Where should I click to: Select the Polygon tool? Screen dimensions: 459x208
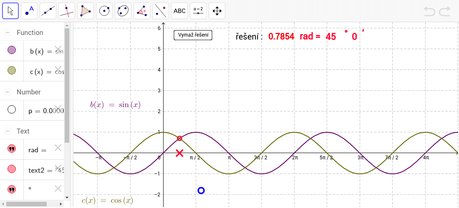[x=86, y=11]
